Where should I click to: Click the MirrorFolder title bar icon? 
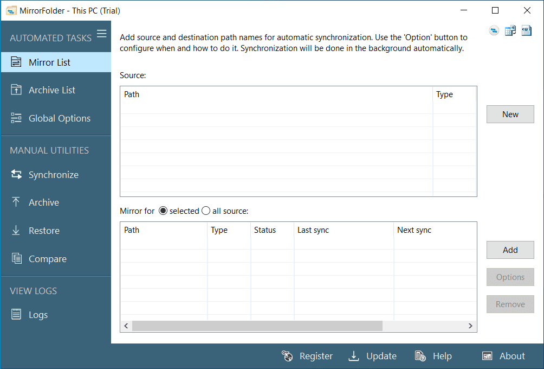pos(11,11)
